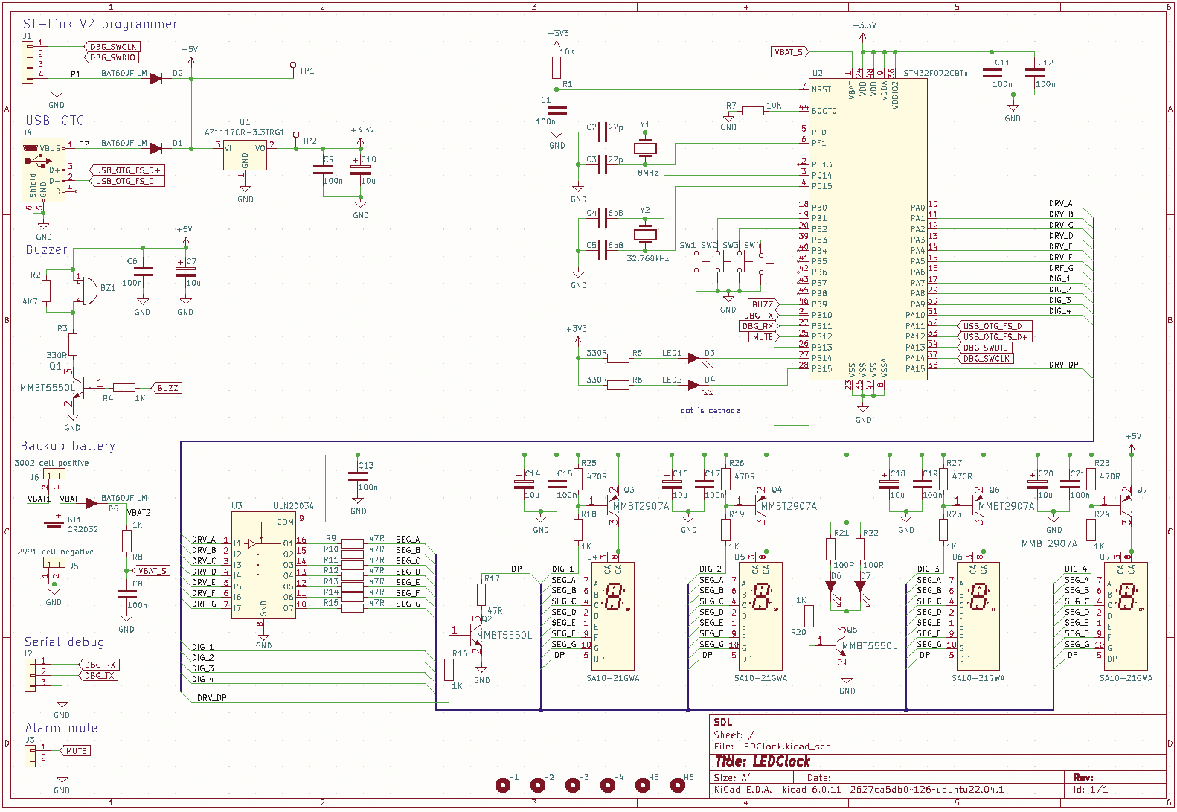Select the 'dot is cathode' note text
The image size is (1177, 812).
(x=711, y=410)
